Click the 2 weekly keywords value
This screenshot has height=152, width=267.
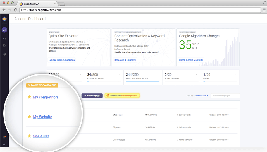click(185, 140)
